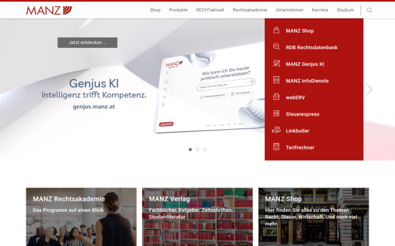Click the Tarifrechner calculator icon

tap(276, 146)
